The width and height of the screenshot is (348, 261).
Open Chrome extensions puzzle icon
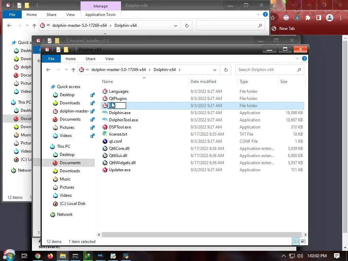308,18
